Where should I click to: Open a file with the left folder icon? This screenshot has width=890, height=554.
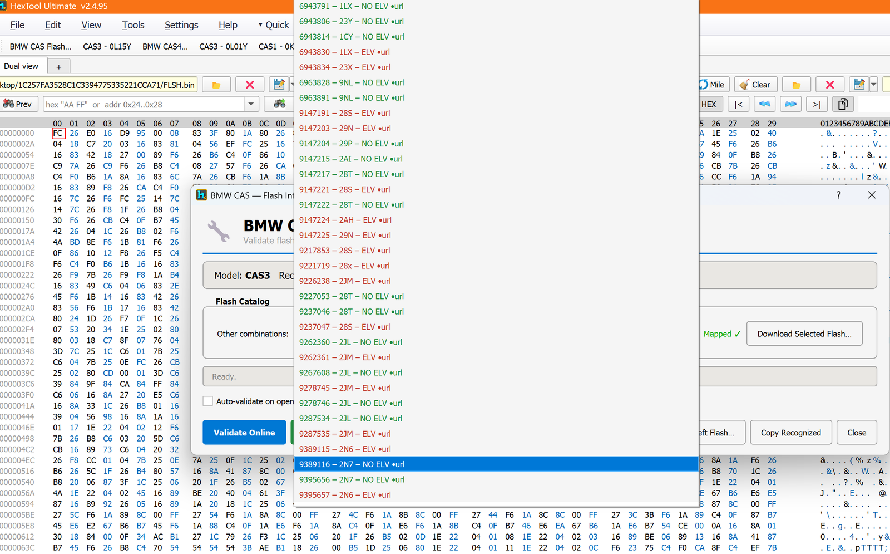pyautogui.click(x=216, y=85)
